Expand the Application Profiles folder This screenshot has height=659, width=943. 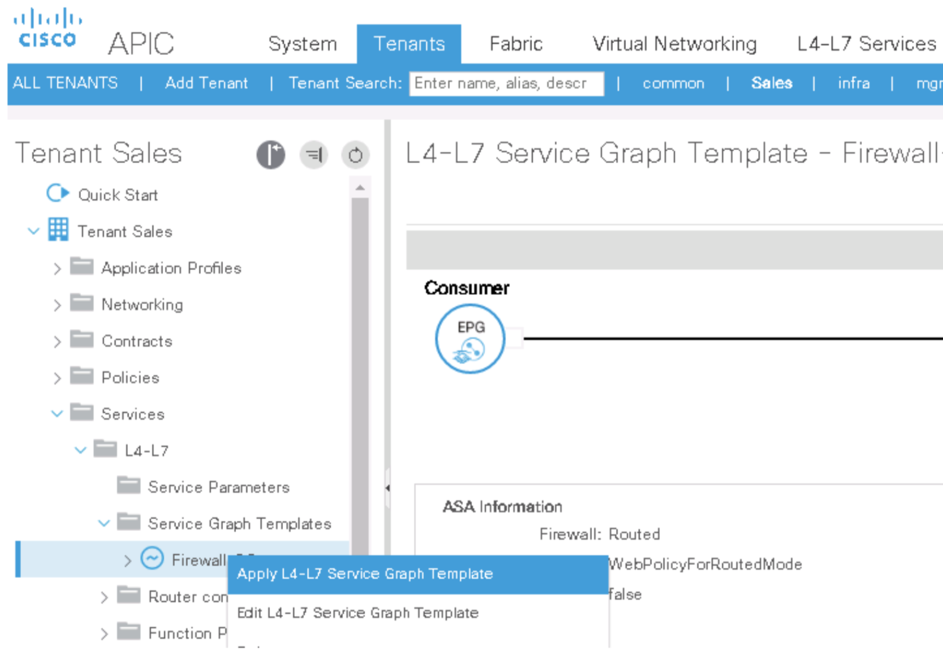pyautogui.click(x=57, y=268)
